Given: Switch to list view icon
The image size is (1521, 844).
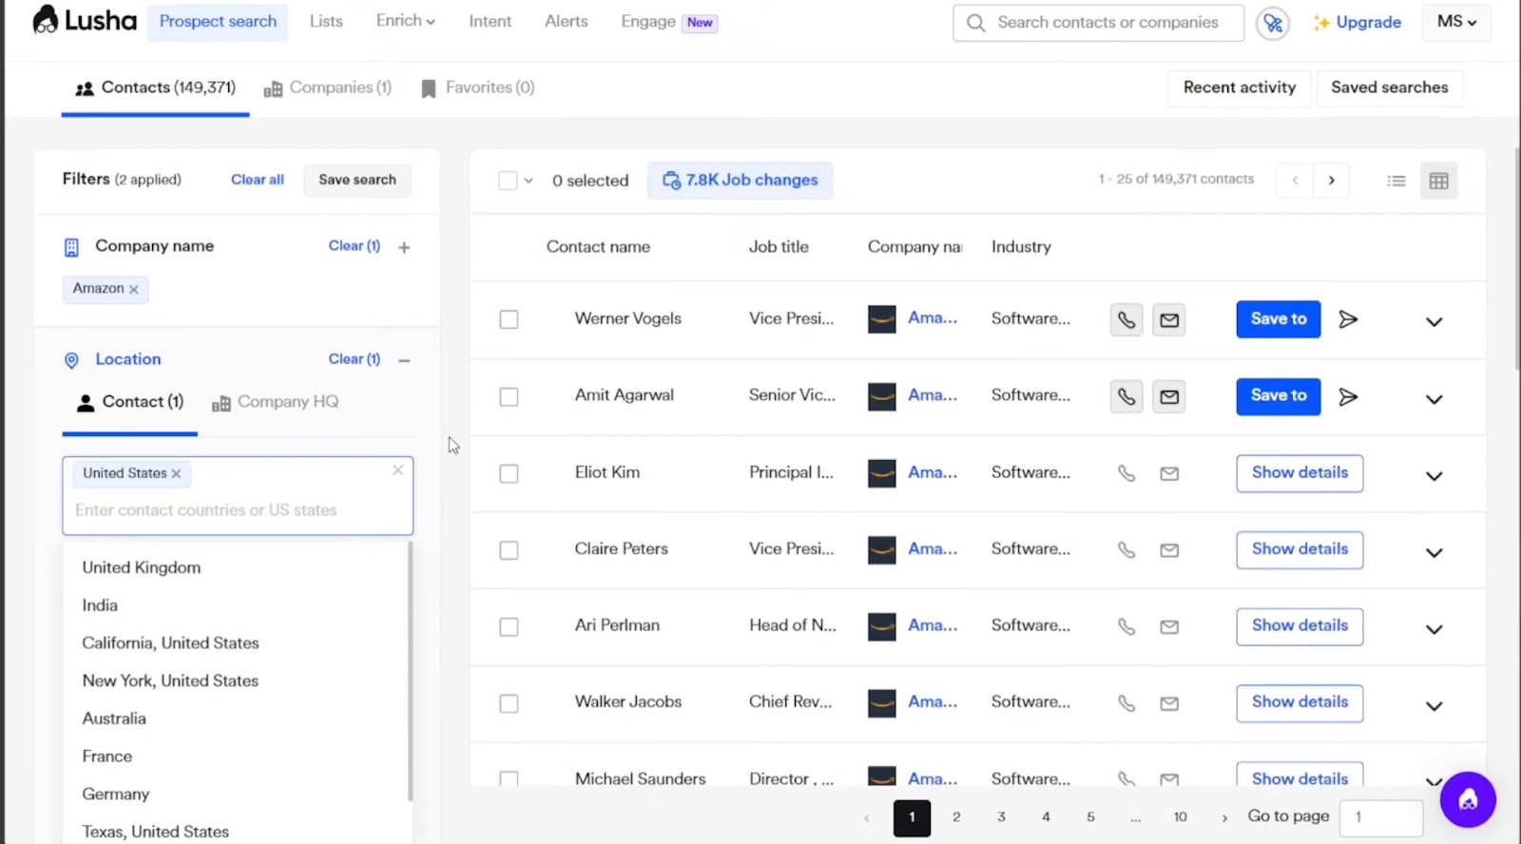Looking at the screenshot, I should pos(1396,181).
